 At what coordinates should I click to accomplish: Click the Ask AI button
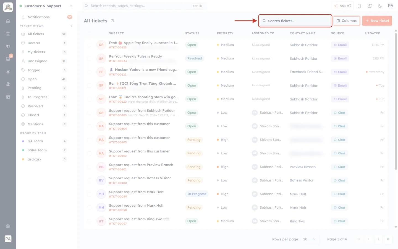[x=342, y=6]
